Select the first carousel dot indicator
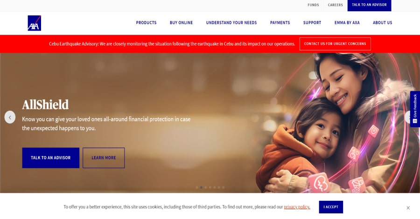 point(197,187)
